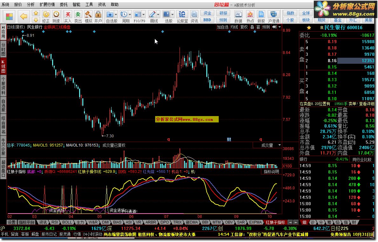The height and width of the screenshot is (242, 378).
Task: Toggle 均线 moving averages on chart
Action: 234,27
